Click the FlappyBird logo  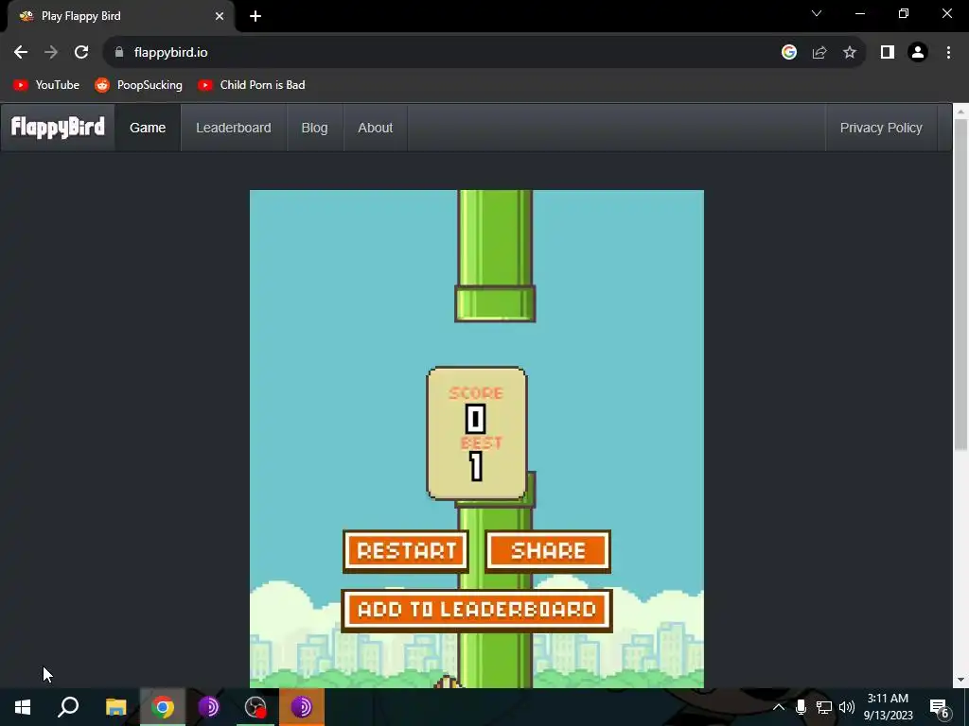point(58,128)
